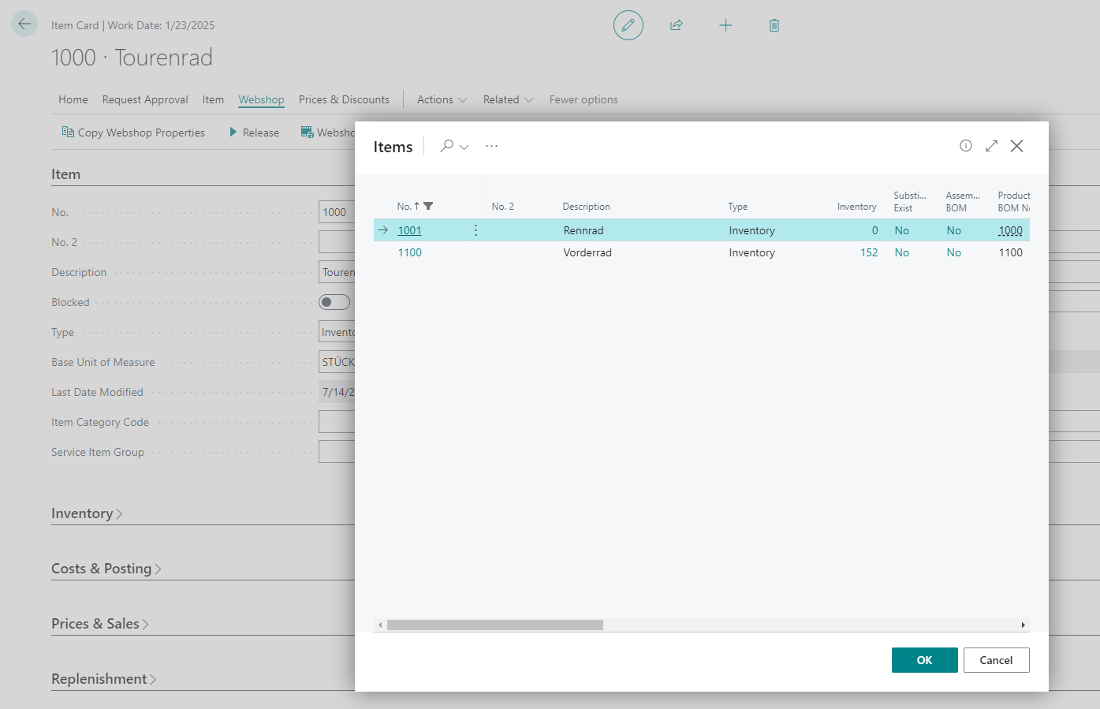This screenshot has height=709, width=1100.
Task: Open search options dropdown chevron in Items
Action: coord(464,147)
